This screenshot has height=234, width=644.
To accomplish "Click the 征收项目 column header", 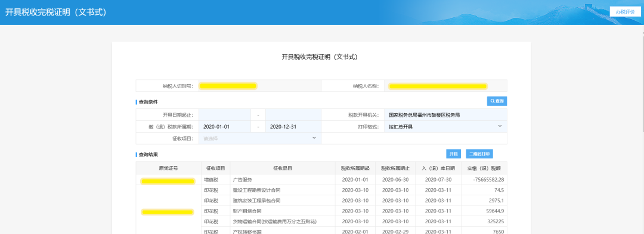I will (215, 168).
